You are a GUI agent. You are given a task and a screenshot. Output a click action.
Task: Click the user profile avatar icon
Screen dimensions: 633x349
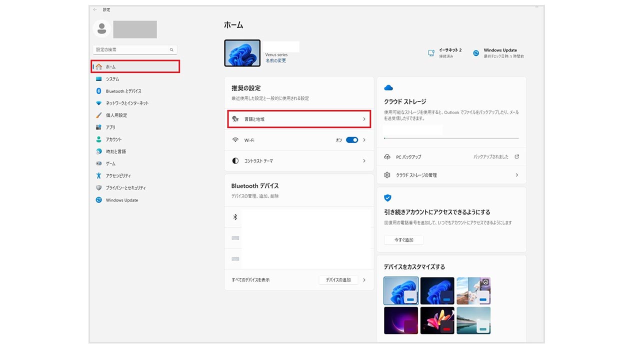(101, 29)
